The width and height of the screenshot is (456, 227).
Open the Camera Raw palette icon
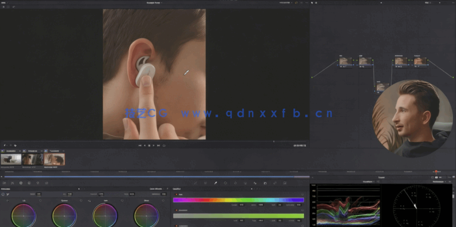(x=4, y=183)
